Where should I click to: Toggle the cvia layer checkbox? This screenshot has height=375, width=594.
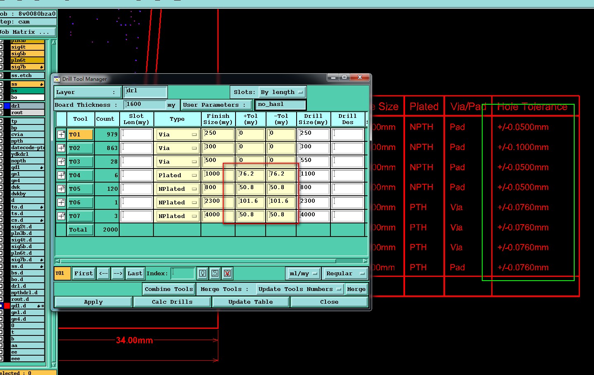1,134
